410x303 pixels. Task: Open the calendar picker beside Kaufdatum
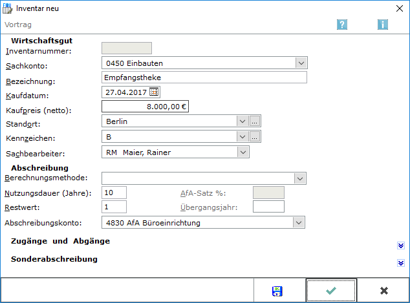[154, 92]
